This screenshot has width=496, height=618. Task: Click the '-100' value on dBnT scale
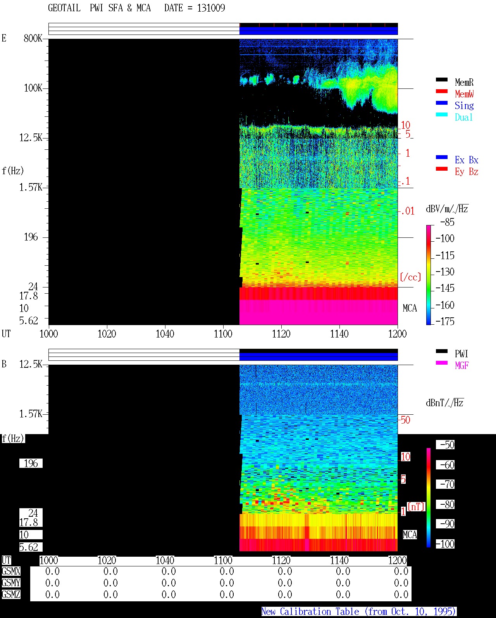(x=445, y=544)
